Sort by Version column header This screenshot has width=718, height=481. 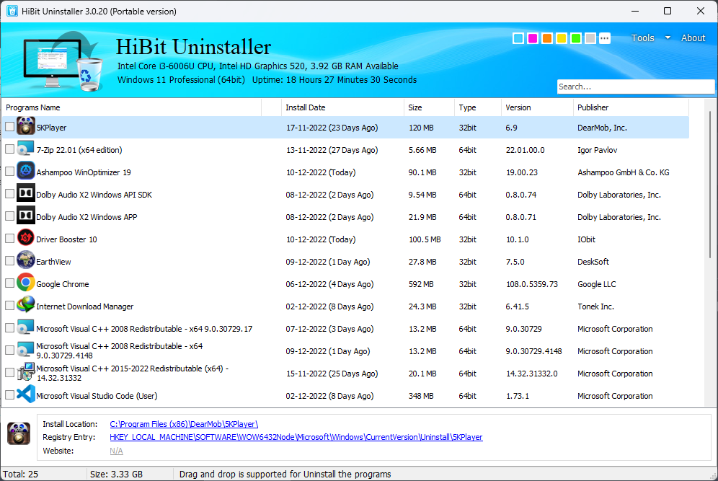click(537, 107)
